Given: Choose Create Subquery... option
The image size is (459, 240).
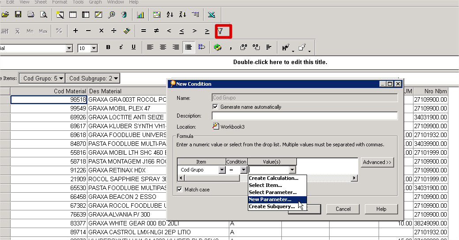Looking at the screenshot, I should click(x=277, y=206).
